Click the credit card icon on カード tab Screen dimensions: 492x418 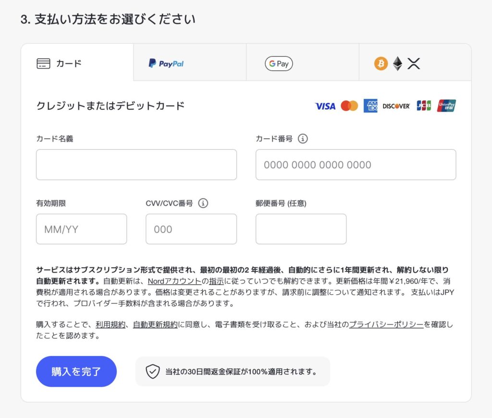[x=43, y=63]
